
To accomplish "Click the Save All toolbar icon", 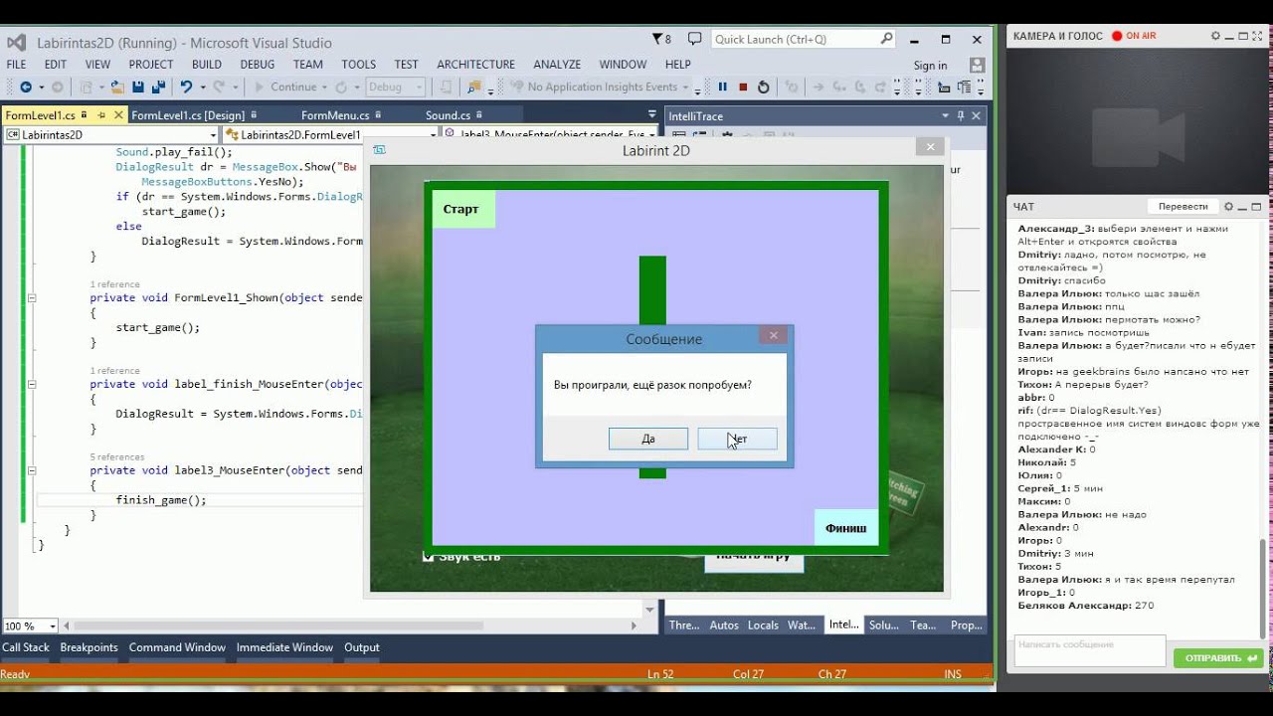I will (x=158, y=87).
